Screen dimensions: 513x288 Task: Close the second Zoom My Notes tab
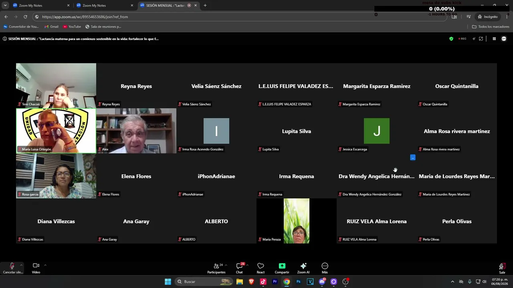pyautogui.click(x=132, y=6)
